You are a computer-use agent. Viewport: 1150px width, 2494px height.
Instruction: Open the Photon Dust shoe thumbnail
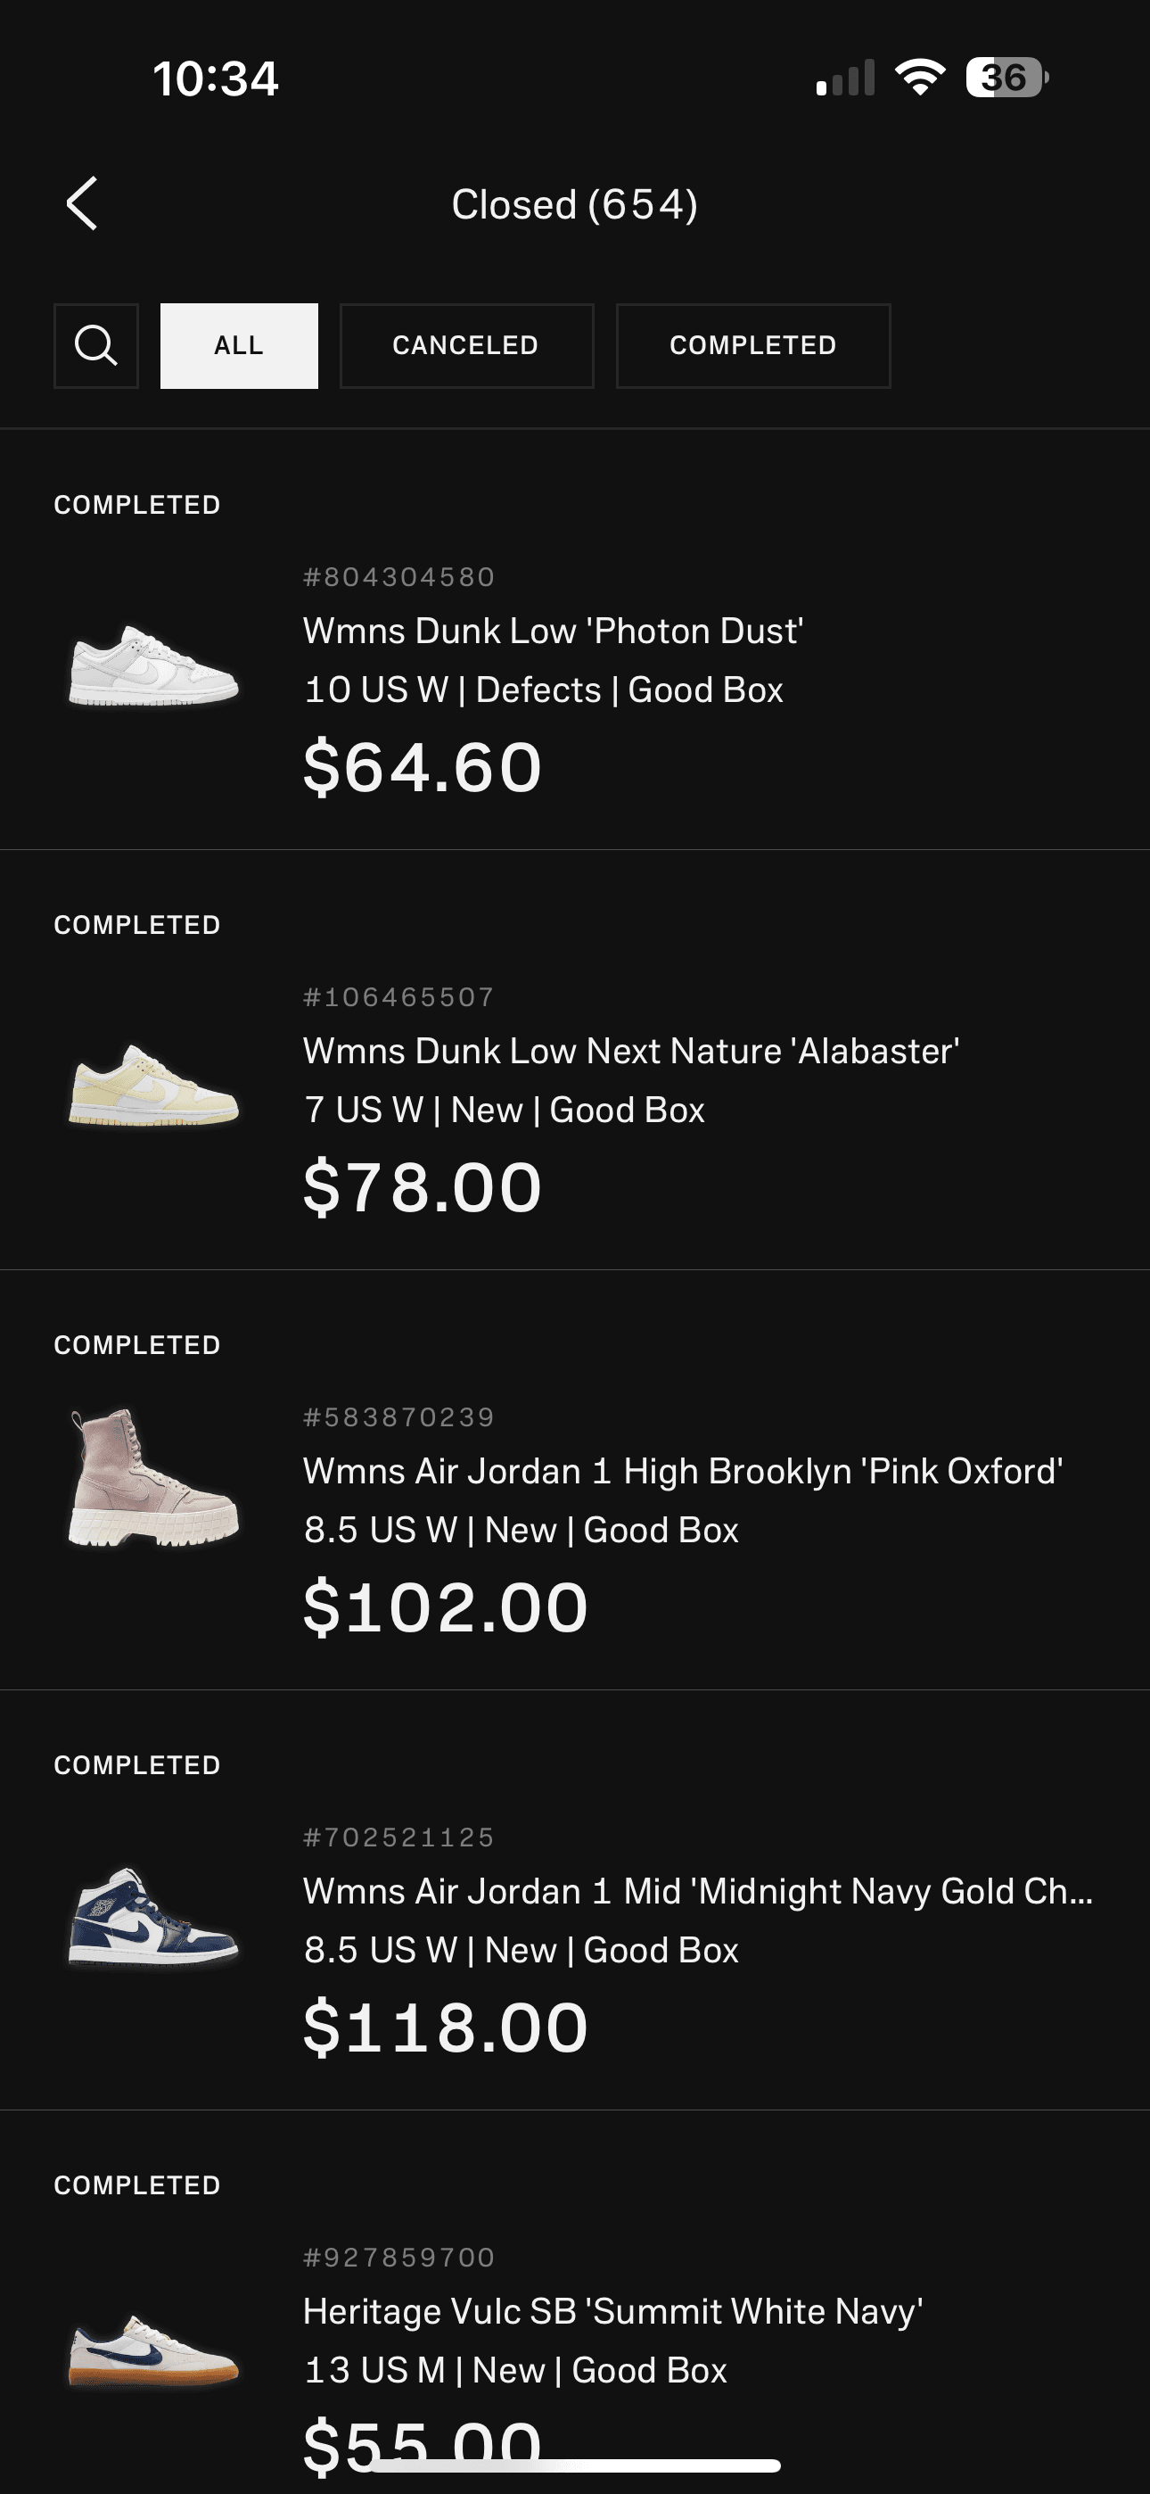tap(153, 666)
